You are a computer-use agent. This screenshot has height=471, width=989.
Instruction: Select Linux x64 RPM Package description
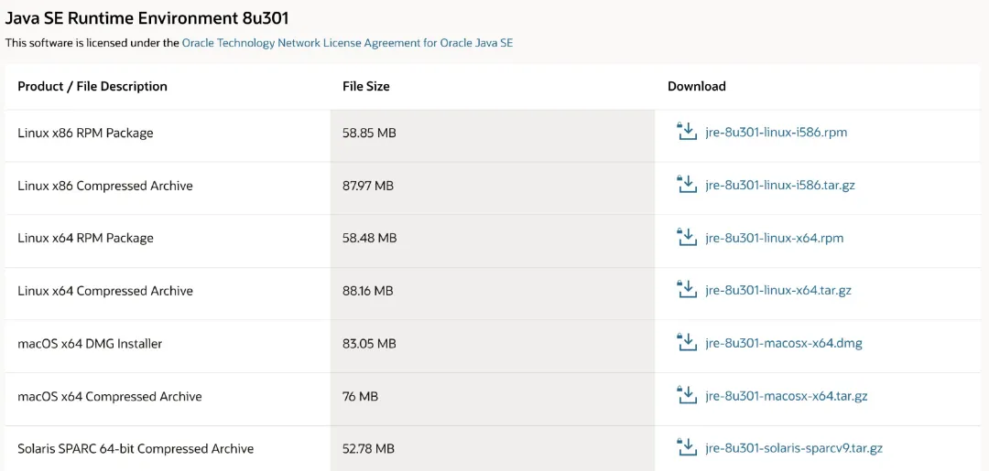(x=85, y=238)
